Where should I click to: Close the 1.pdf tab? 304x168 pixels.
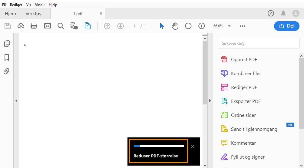(x=101, y=14)
